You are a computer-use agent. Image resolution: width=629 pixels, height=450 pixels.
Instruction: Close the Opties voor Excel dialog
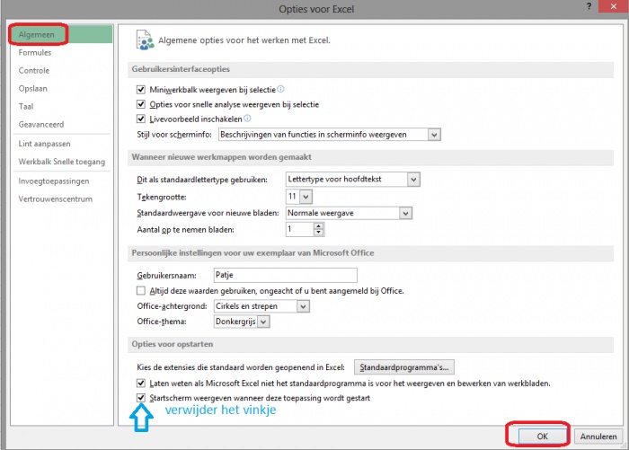tap(613, 6)
